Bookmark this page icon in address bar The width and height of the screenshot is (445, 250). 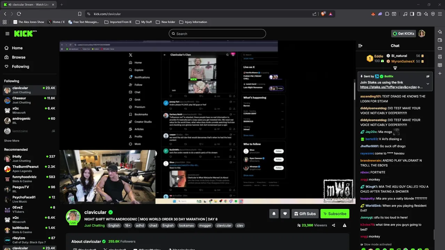click(x=80, y=14)
